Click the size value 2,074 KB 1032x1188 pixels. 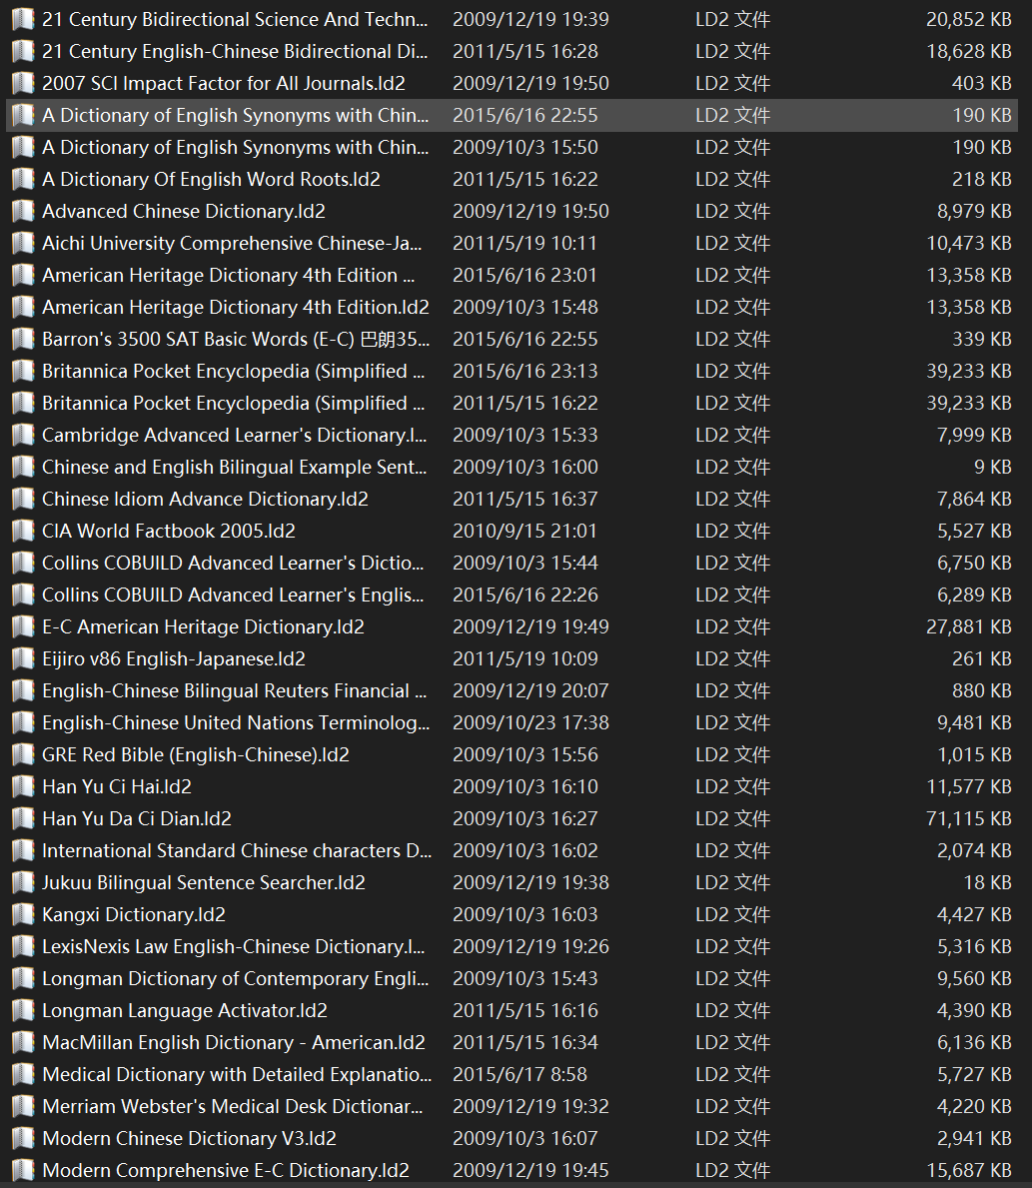tap(974, 850)
